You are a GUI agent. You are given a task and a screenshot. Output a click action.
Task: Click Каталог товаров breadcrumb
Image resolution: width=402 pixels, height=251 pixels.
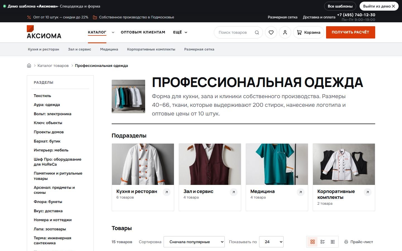pos(53,66)
